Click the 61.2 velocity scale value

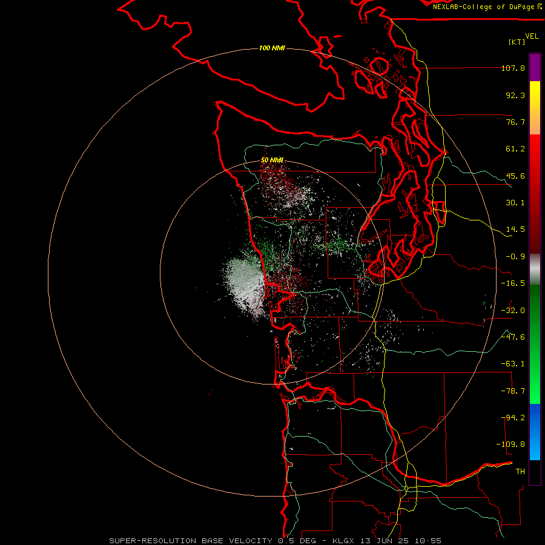click(515, 149)
